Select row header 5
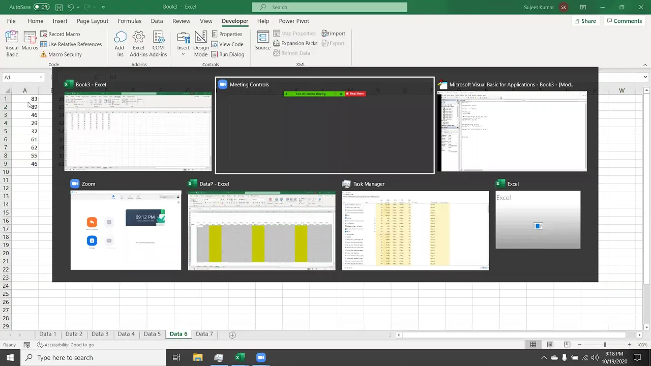 [x=6, y=131]
